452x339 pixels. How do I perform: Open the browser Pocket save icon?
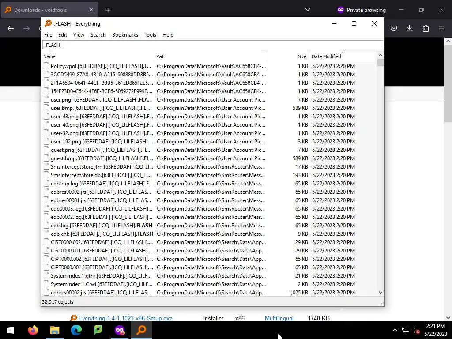point(393,28)
